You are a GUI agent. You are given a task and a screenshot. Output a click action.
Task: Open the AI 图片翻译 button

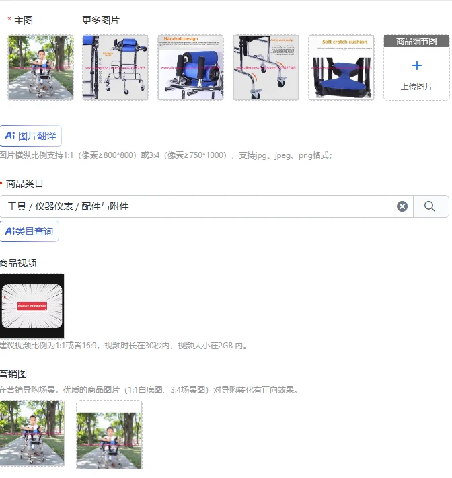pos(30,136)
